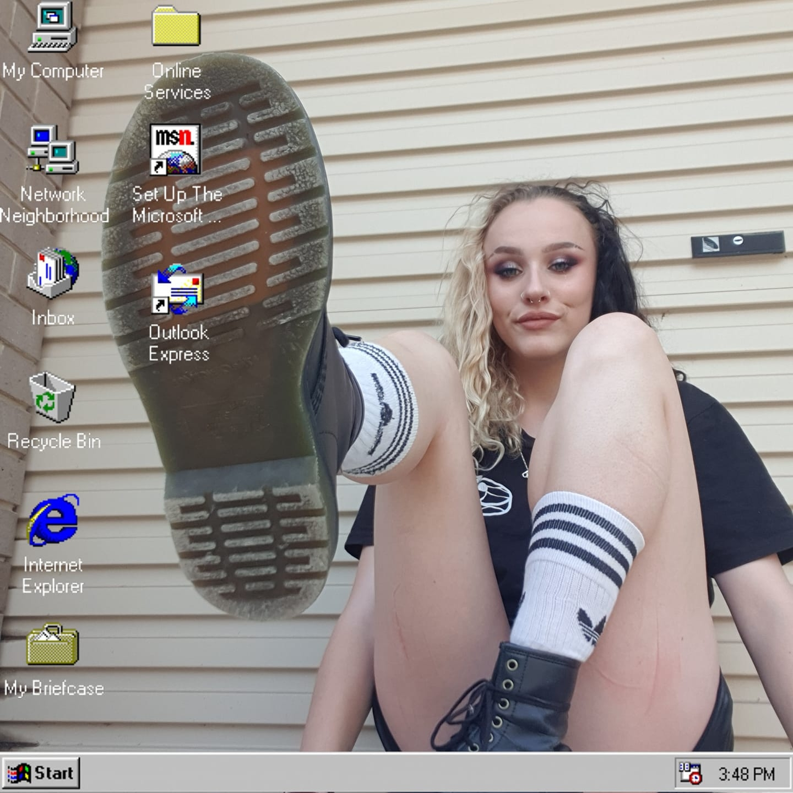The image size is (793, 793).
Task: Click the Recycle Bin icon
Action: pos(52,397)
